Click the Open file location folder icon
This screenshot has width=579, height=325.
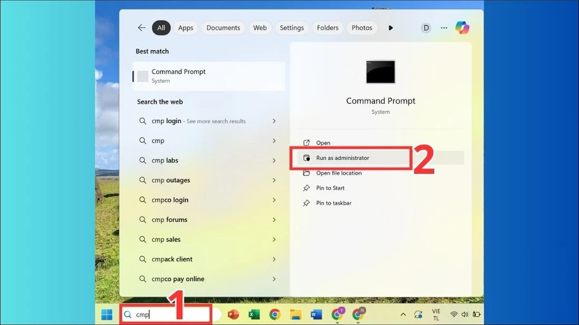306,173
